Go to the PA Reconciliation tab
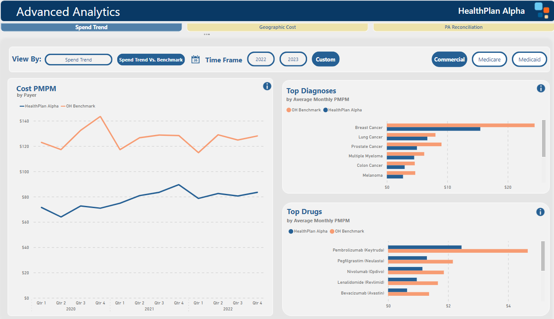The width and height of the screenshot is (554, 319). (463, 27)
